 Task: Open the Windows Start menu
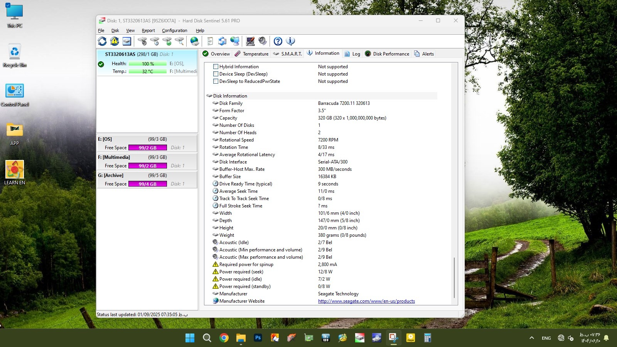[190, 338]
